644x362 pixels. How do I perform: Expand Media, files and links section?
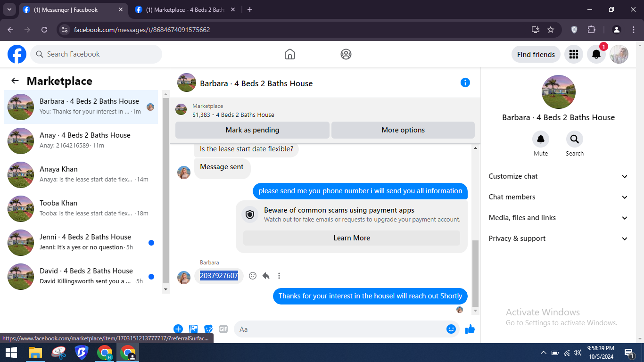(559, 218)
